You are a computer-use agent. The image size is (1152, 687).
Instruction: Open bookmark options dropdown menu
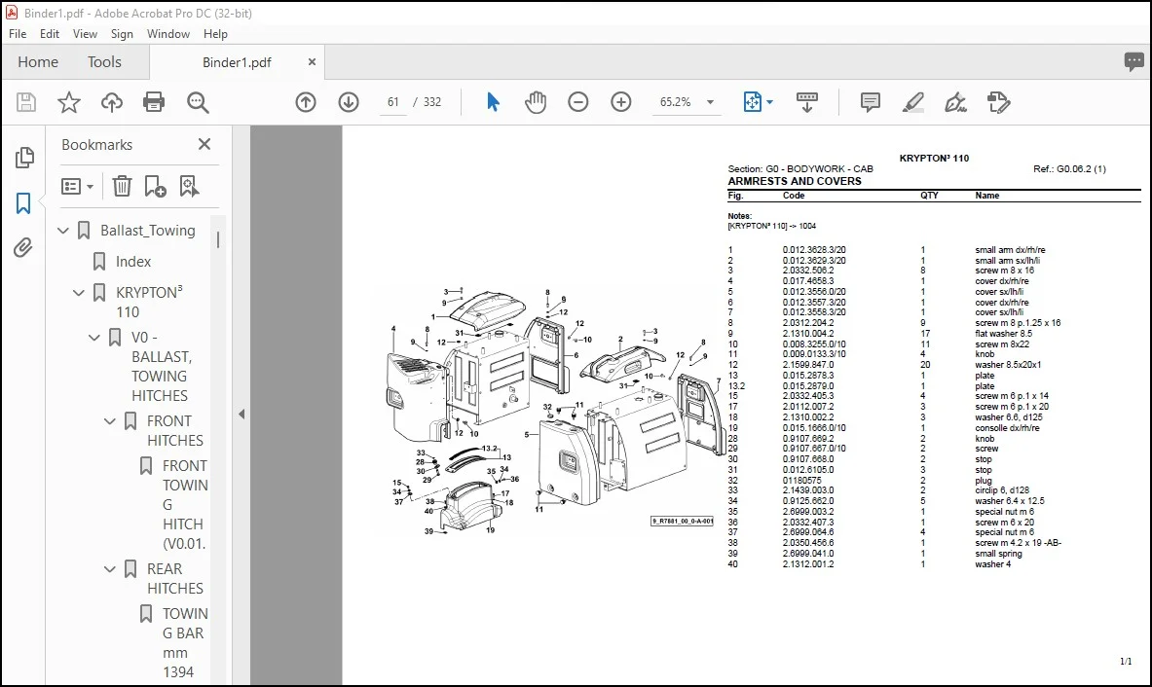pyautogui.click(x=78, y=187)
